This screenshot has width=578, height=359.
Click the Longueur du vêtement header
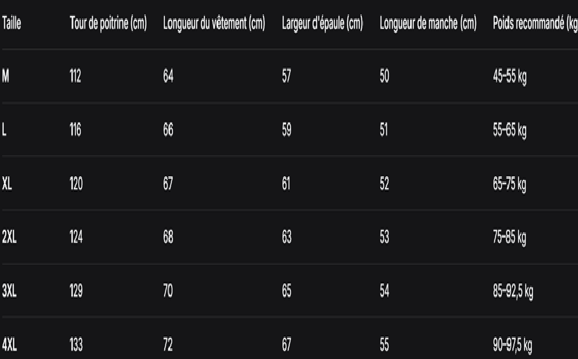pyautogui.click(x=214, y=24)
